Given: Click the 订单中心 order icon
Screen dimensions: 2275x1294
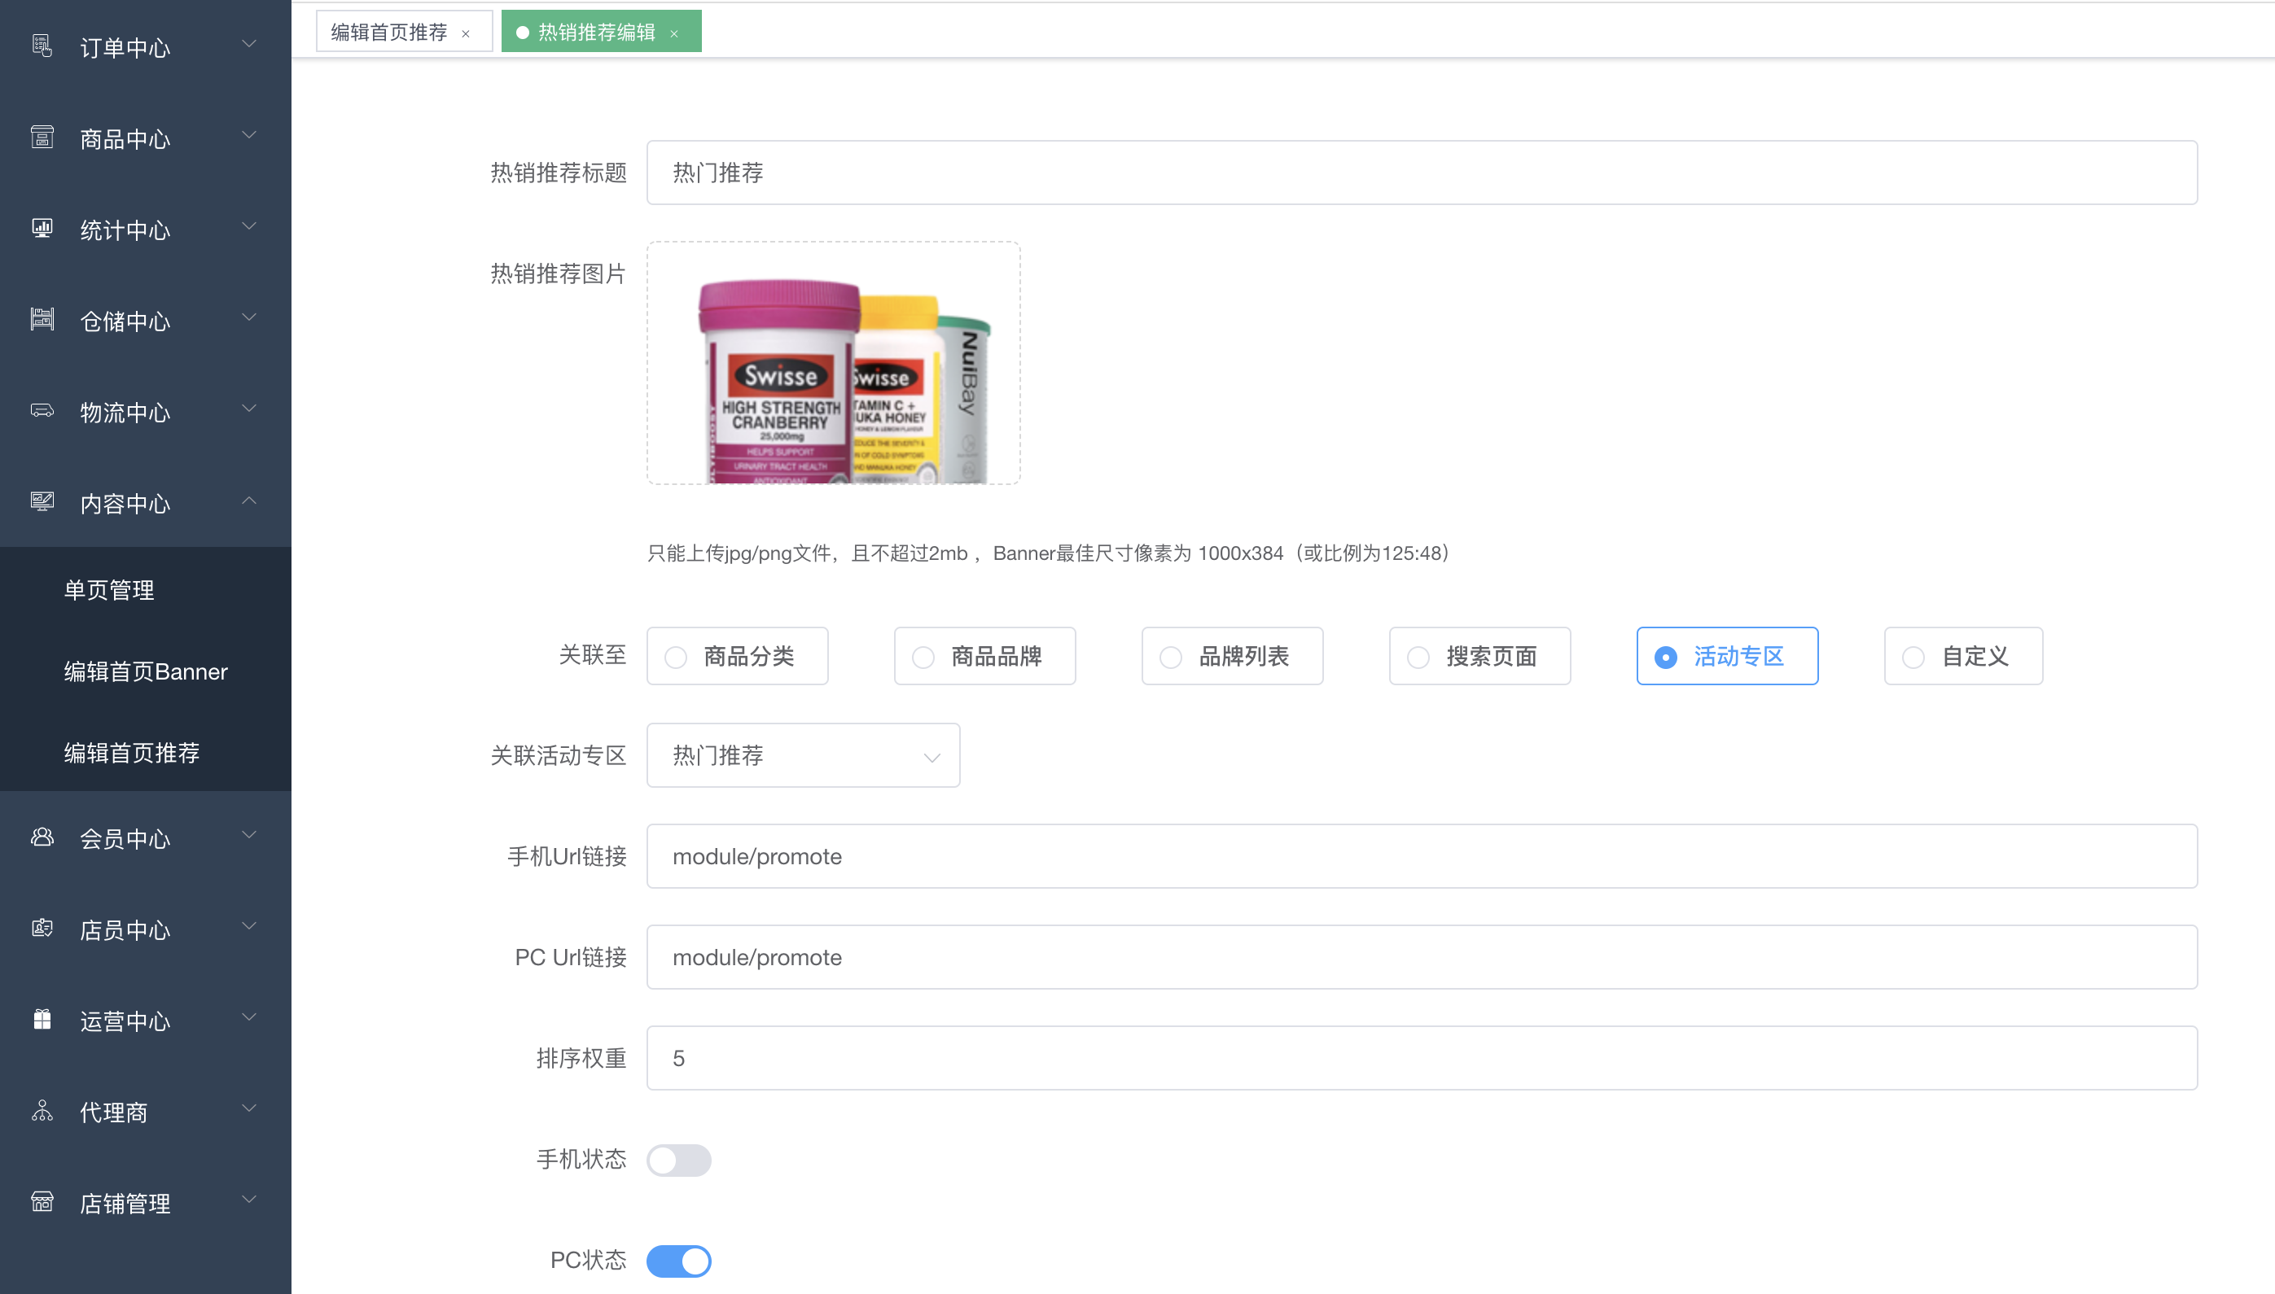Looking at the screenshot, I should [x=42, y=46].
